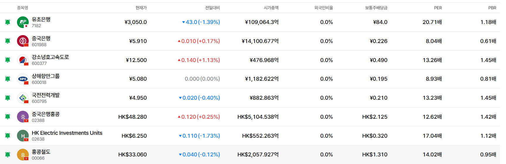The width and height of the screenshot is (506, 164).
Task: Open the 중국은행홍콩 stock page
Action: coord(46,114)
